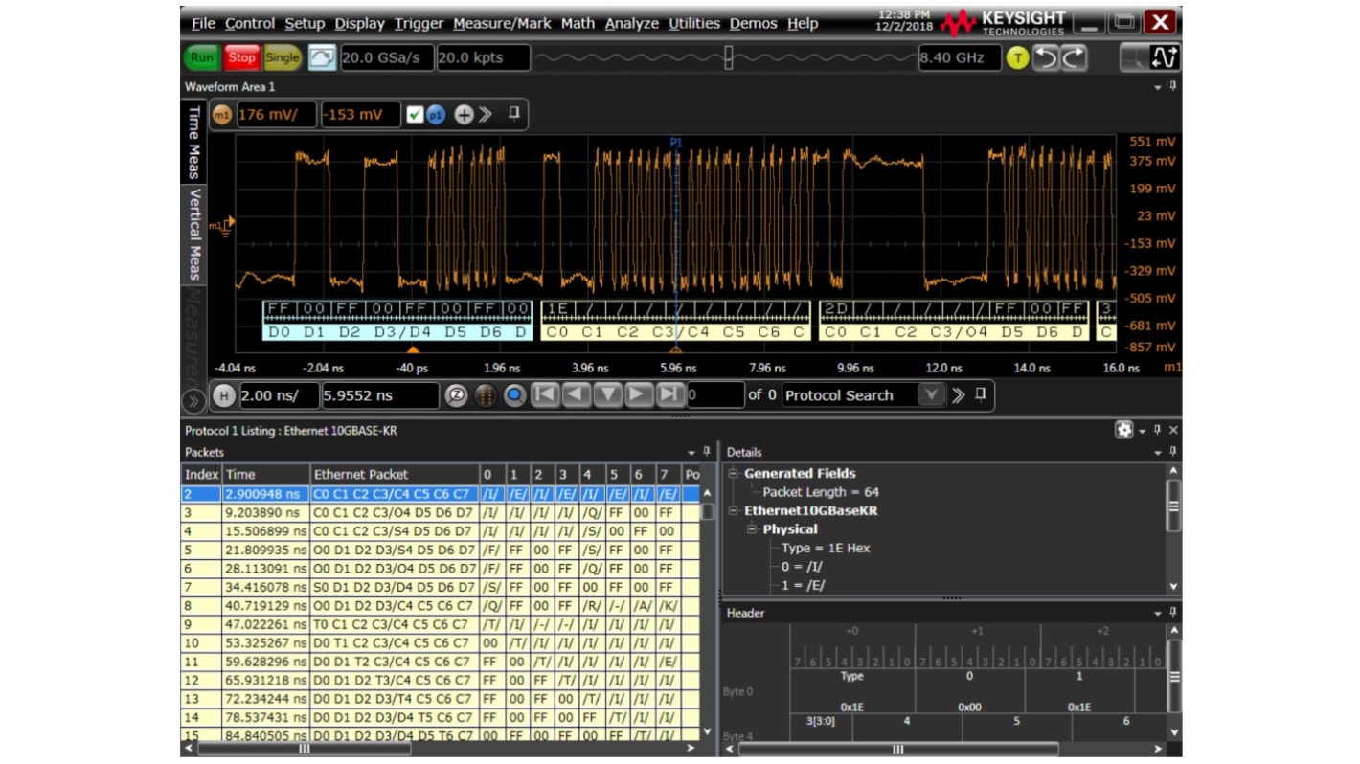Click the 8.40 GHz bandwidth field

tap(959, 57)
